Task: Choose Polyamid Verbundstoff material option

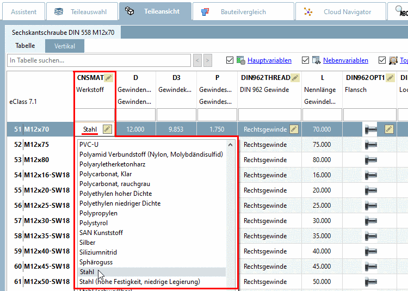Action: point(152,154)
